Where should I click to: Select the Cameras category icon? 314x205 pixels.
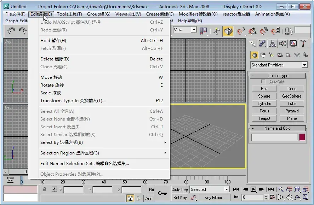280,55
